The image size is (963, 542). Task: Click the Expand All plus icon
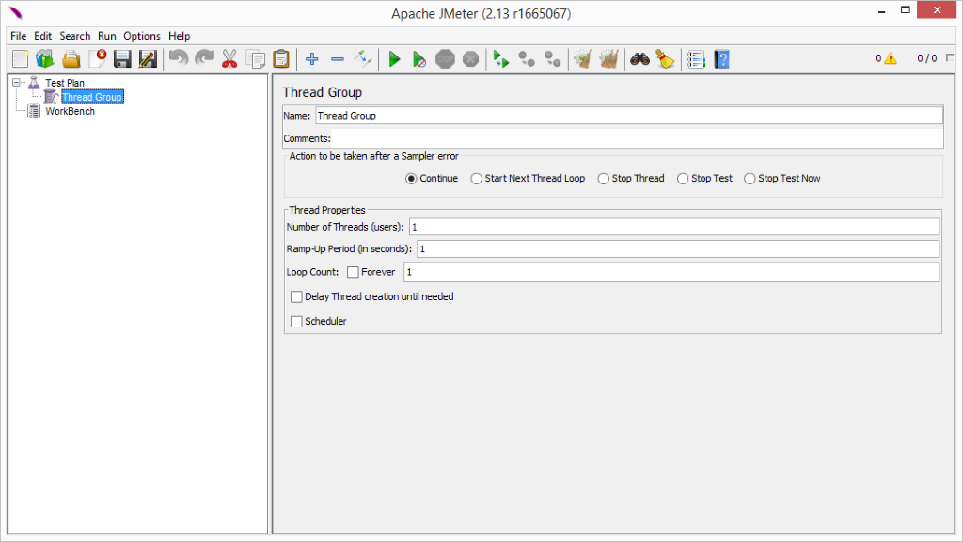pyautogui.click(x=312, y=59)
